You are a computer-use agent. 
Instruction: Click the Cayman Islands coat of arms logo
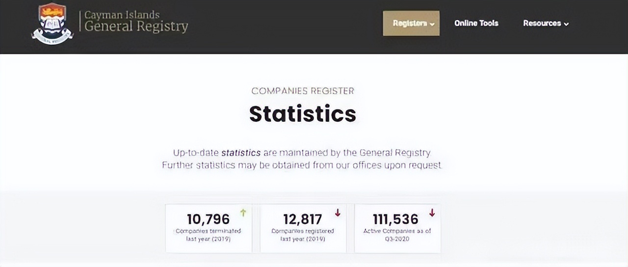[x=52, y=23]
